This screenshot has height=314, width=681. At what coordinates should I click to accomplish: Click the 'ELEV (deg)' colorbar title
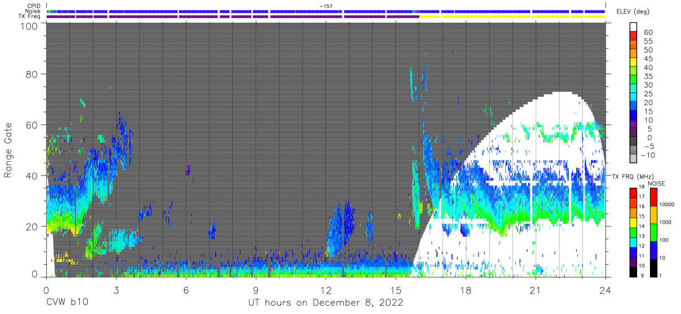point(633,11)
